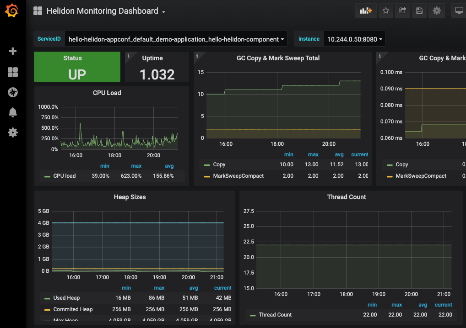This screenshot has height=328, width=466.
Task: Toggle Copy series in right GC panel legend
Action: (402, 164)
